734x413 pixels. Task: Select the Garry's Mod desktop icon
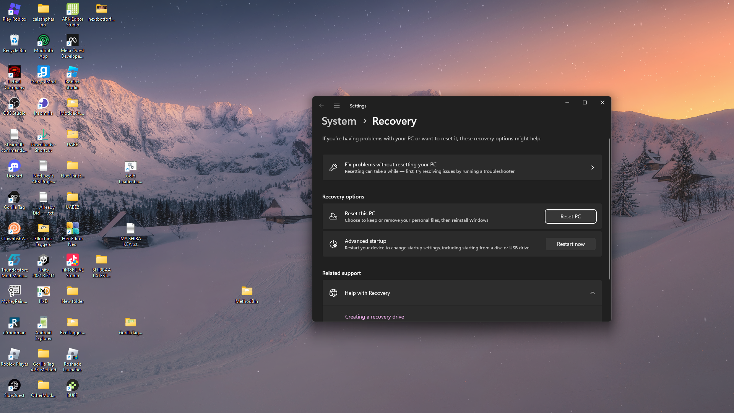click(43, 72)
